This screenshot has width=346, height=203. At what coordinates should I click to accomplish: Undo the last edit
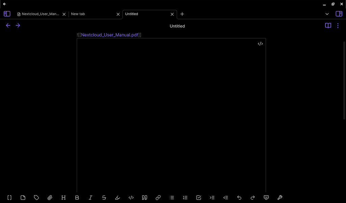coord(239,198)
